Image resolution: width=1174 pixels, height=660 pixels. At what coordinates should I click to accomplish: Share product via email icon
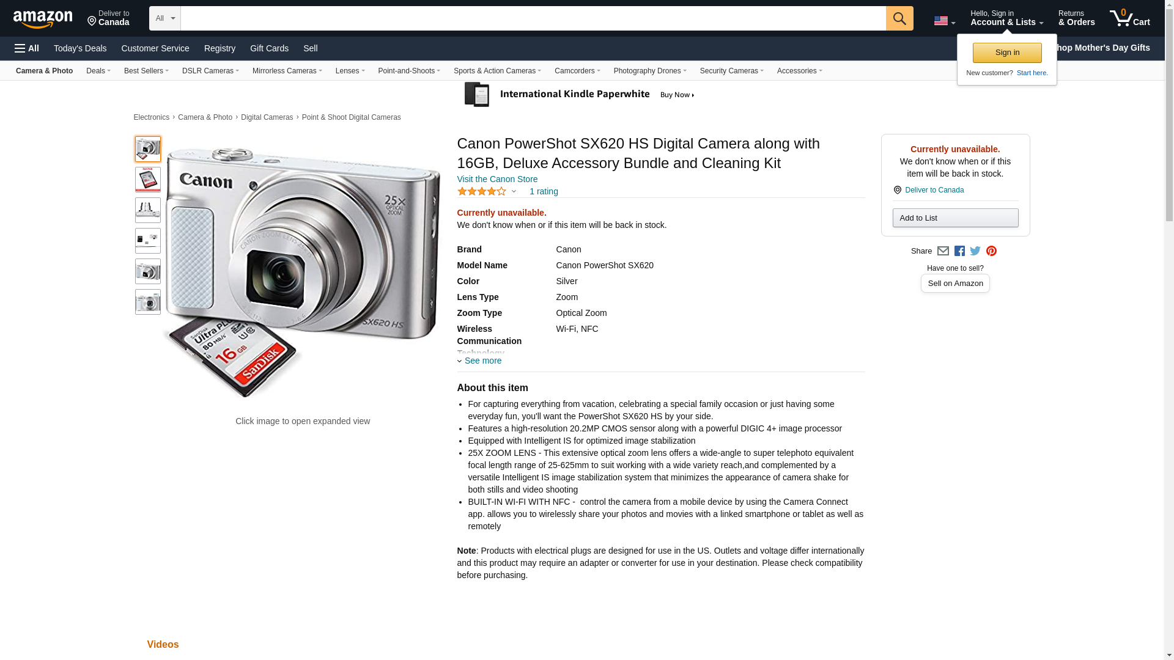[x=943, y=251]
